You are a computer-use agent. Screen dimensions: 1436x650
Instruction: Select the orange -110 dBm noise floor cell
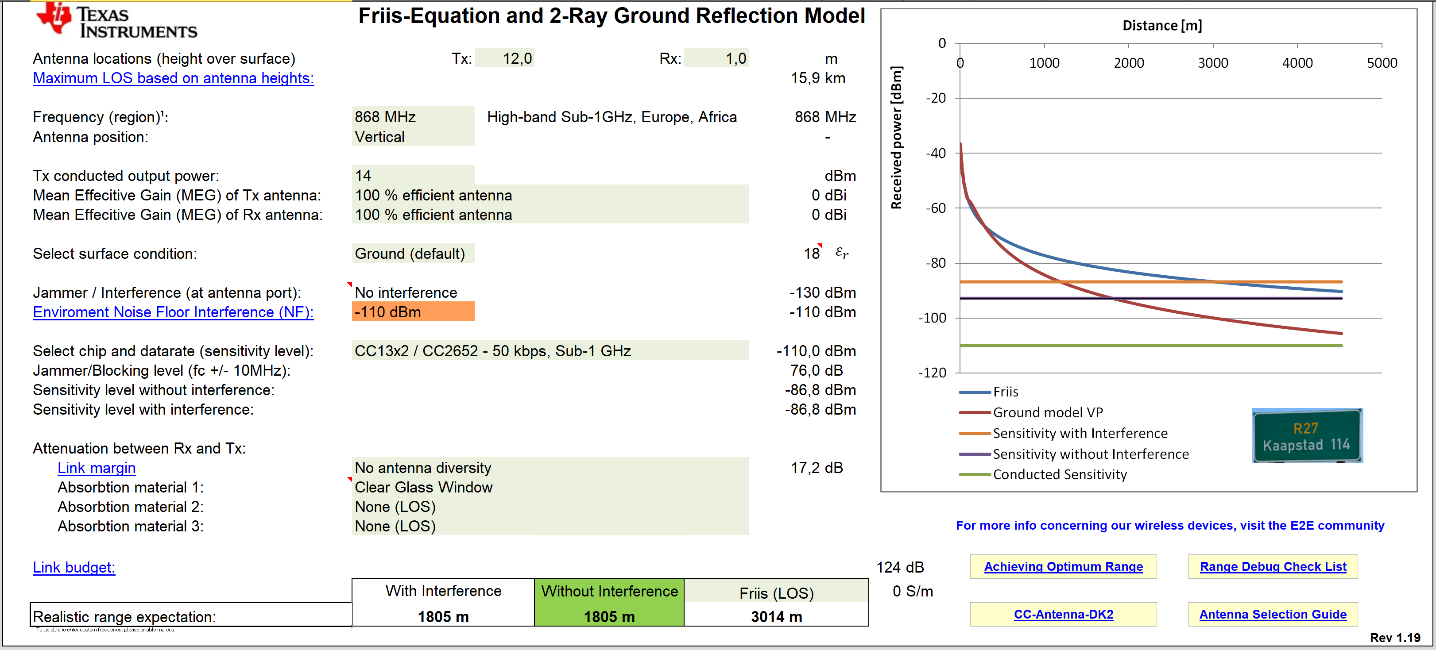413,312
